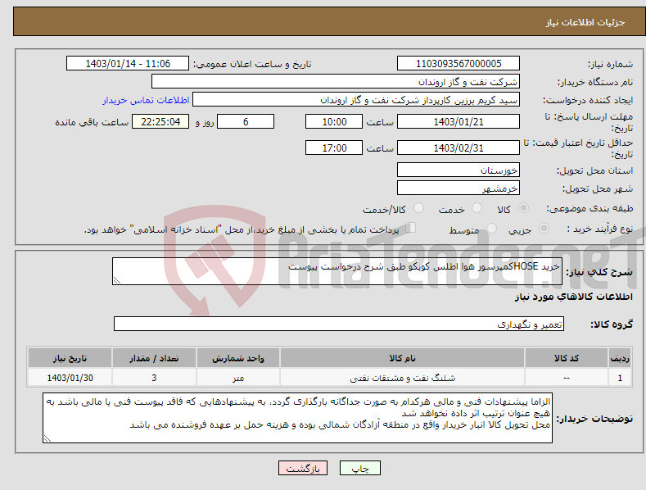Open the اطلاعات تماس خریدار link
Image resolution: width=646 pixels, height=490 pixels.
coord(146,100)
